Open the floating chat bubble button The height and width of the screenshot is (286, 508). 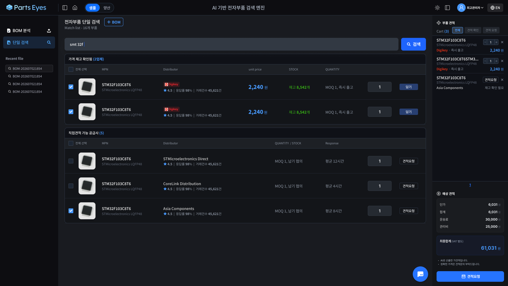(x=420, y=274)
